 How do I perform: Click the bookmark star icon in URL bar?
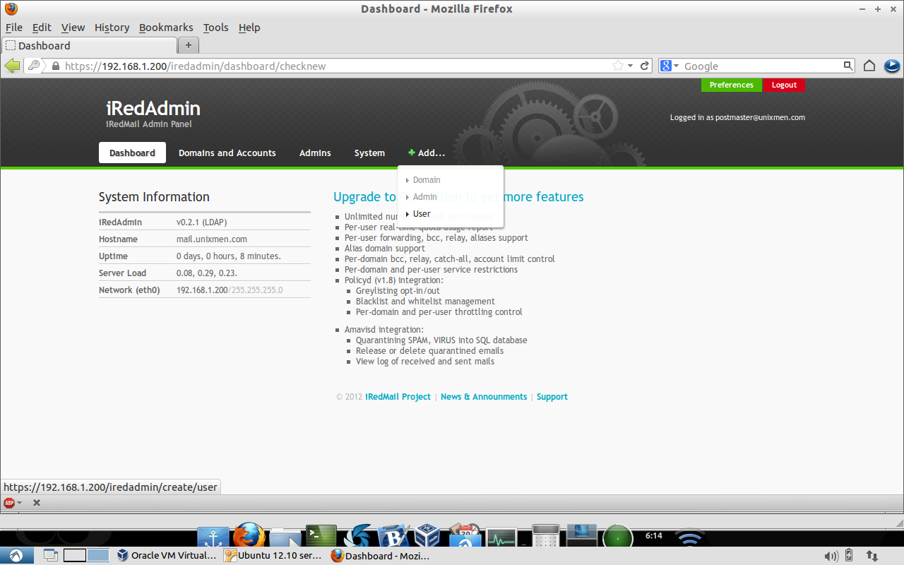point(618,66)
